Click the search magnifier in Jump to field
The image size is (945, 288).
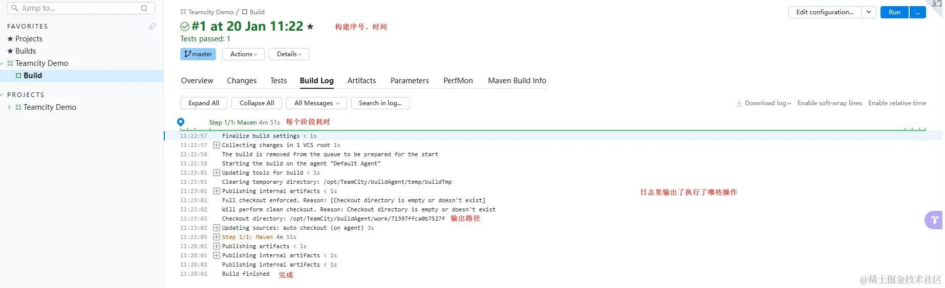(14, 8)
